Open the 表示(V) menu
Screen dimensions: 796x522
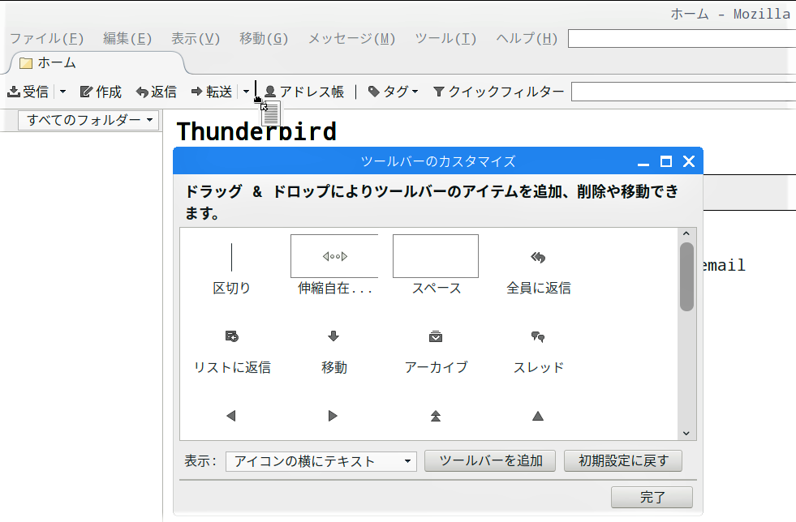pyautogui.click(x=196, y=39)
